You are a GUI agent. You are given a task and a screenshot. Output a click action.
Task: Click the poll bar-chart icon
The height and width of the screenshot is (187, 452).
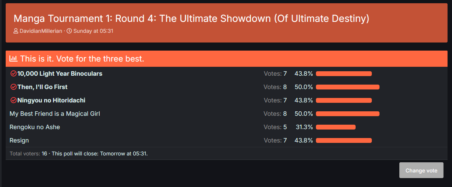13,59
